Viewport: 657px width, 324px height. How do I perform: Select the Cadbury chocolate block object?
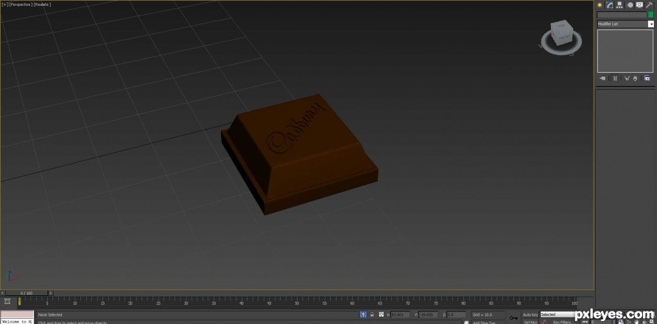[x=300, y=155]
